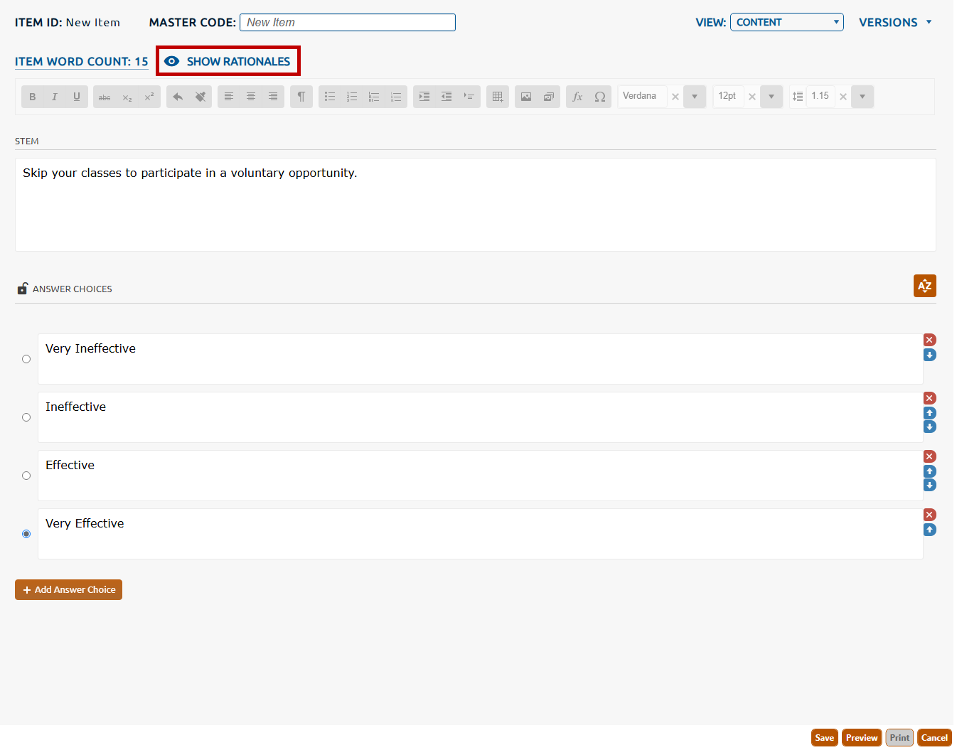957x750 pixels.
Task: Click the superscript icon
Action: tap(149, 97)
